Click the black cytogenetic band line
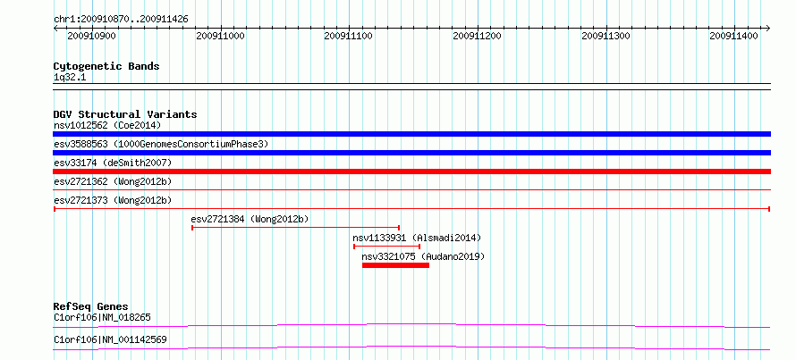796x360 pixels. [411, 86]
